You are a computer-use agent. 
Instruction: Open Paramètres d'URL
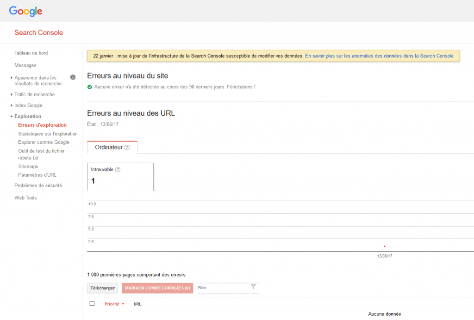[x=37, y=175]
